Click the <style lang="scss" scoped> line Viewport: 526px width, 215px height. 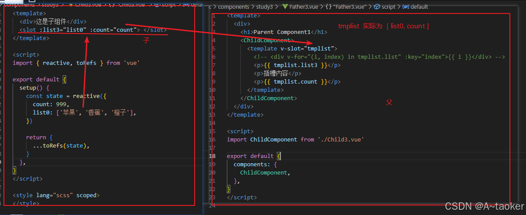tap(56, 195)
